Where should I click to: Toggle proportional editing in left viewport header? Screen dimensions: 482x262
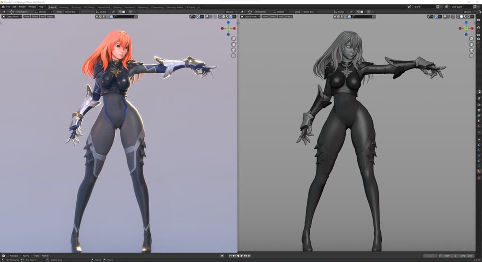point(130,12)
